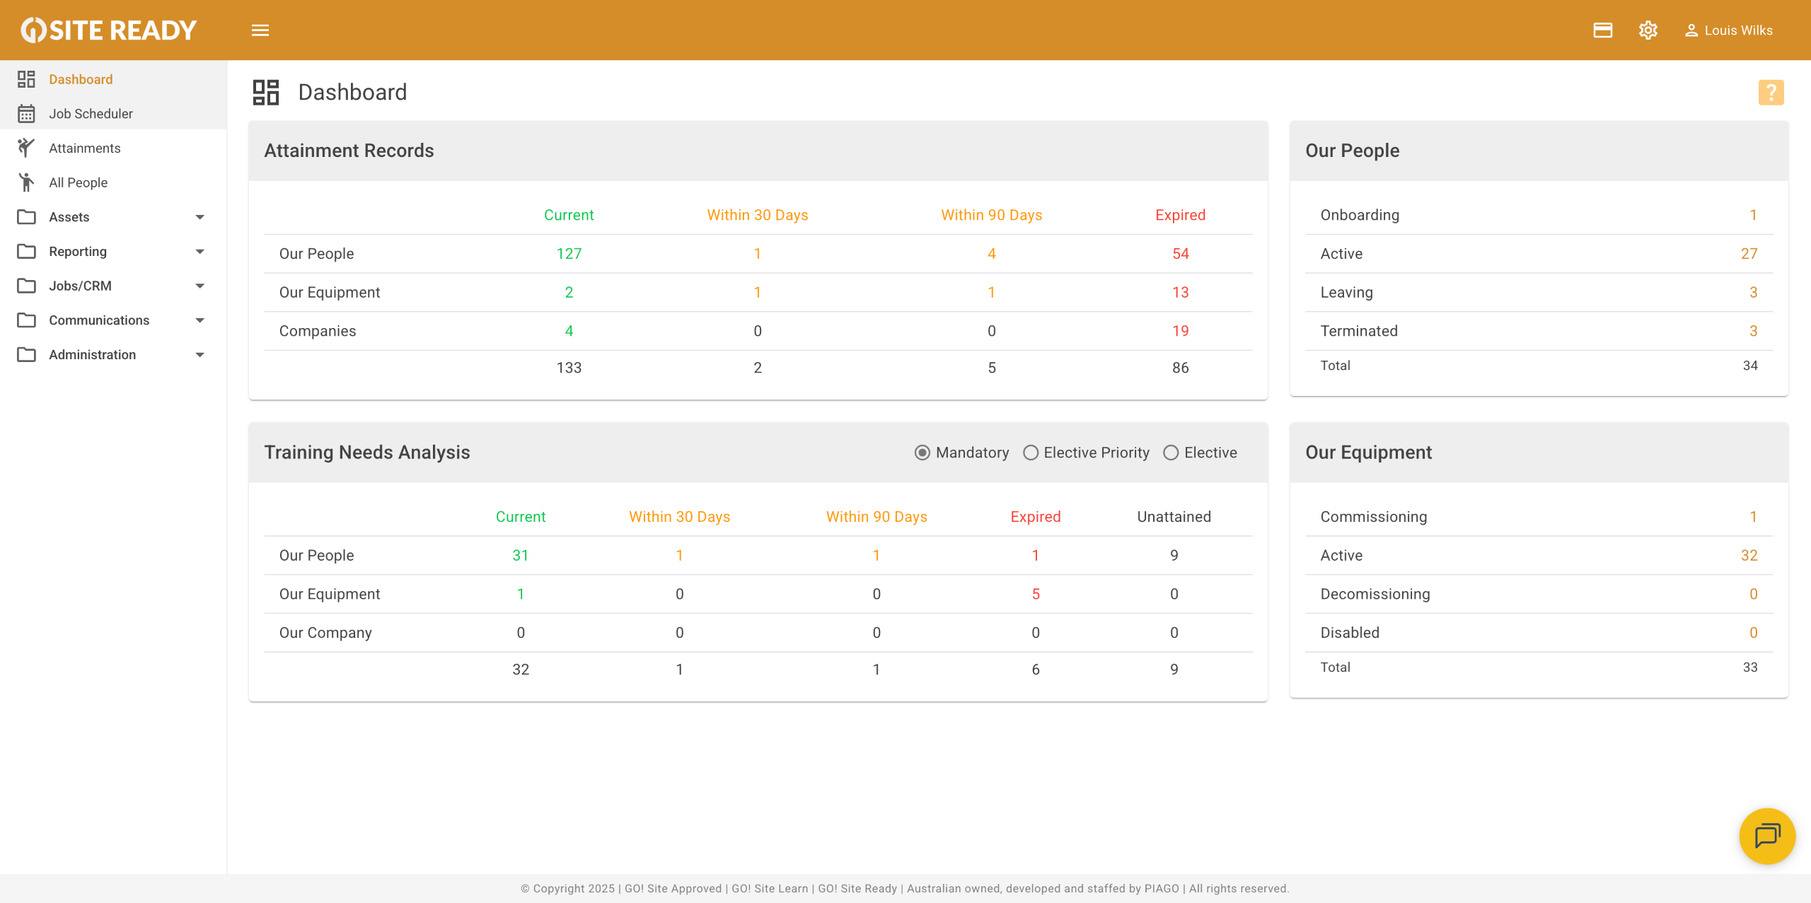The height and width of the screenshot is (903, 1811).
Task: Open Dashboard in the sidebar
Action: tap(81, 79)
